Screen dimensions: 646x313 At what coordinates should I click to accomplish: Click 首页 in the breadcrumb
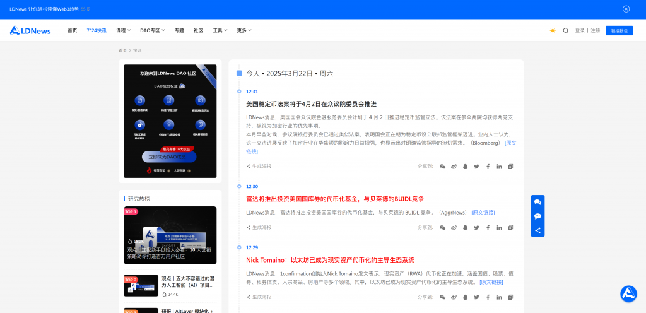[123, 50]
